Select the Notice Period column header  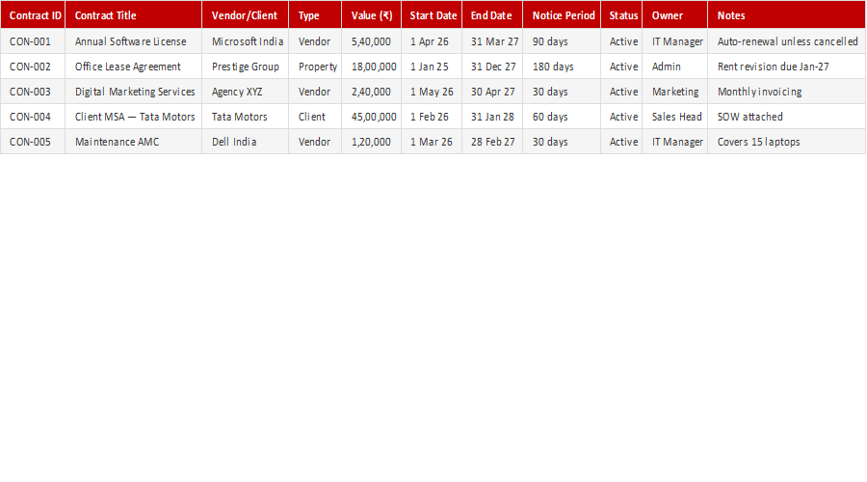coord(562,14)
